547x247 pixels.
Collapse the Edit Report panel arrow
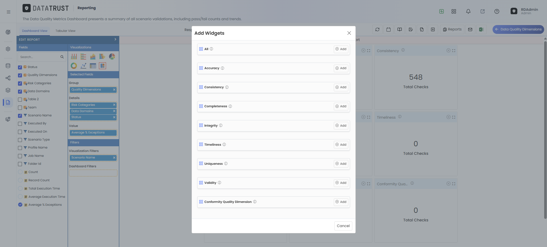tap(115, 39)
